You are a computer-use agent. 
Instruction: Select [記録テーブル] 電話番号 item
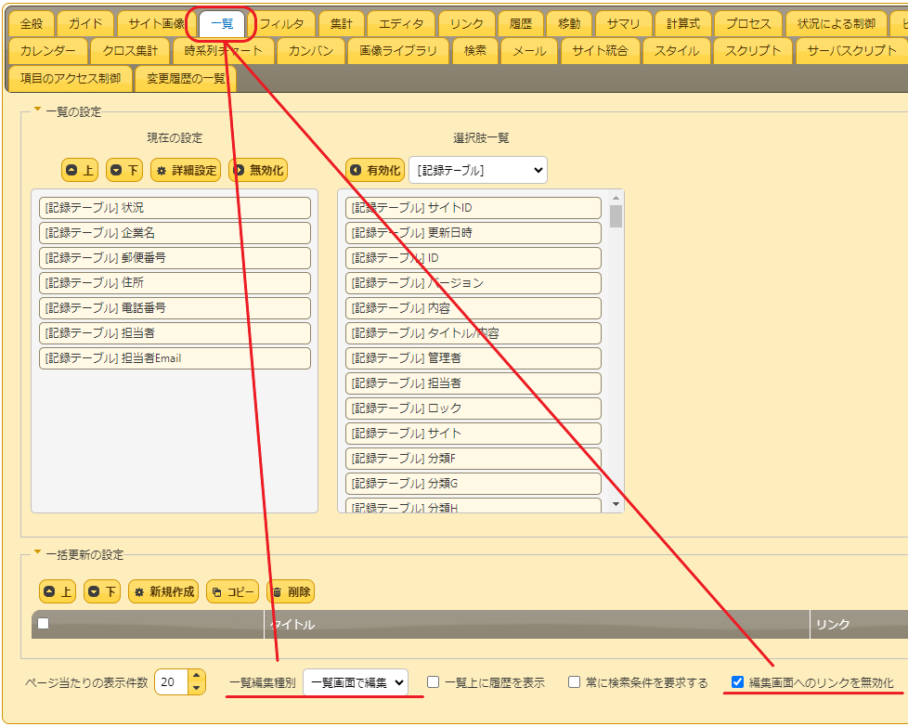click(x=175, y=308)
